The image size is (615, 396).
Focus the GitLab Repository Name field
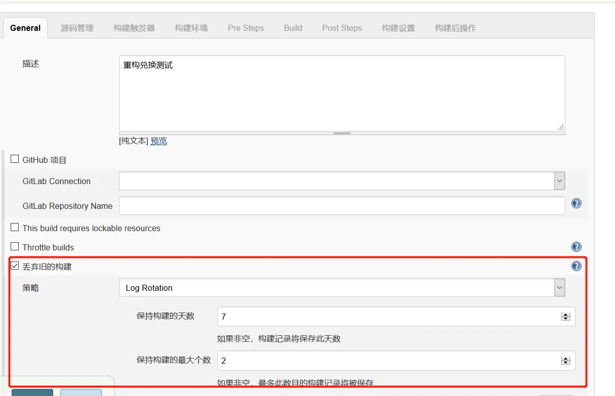[342, 206]
